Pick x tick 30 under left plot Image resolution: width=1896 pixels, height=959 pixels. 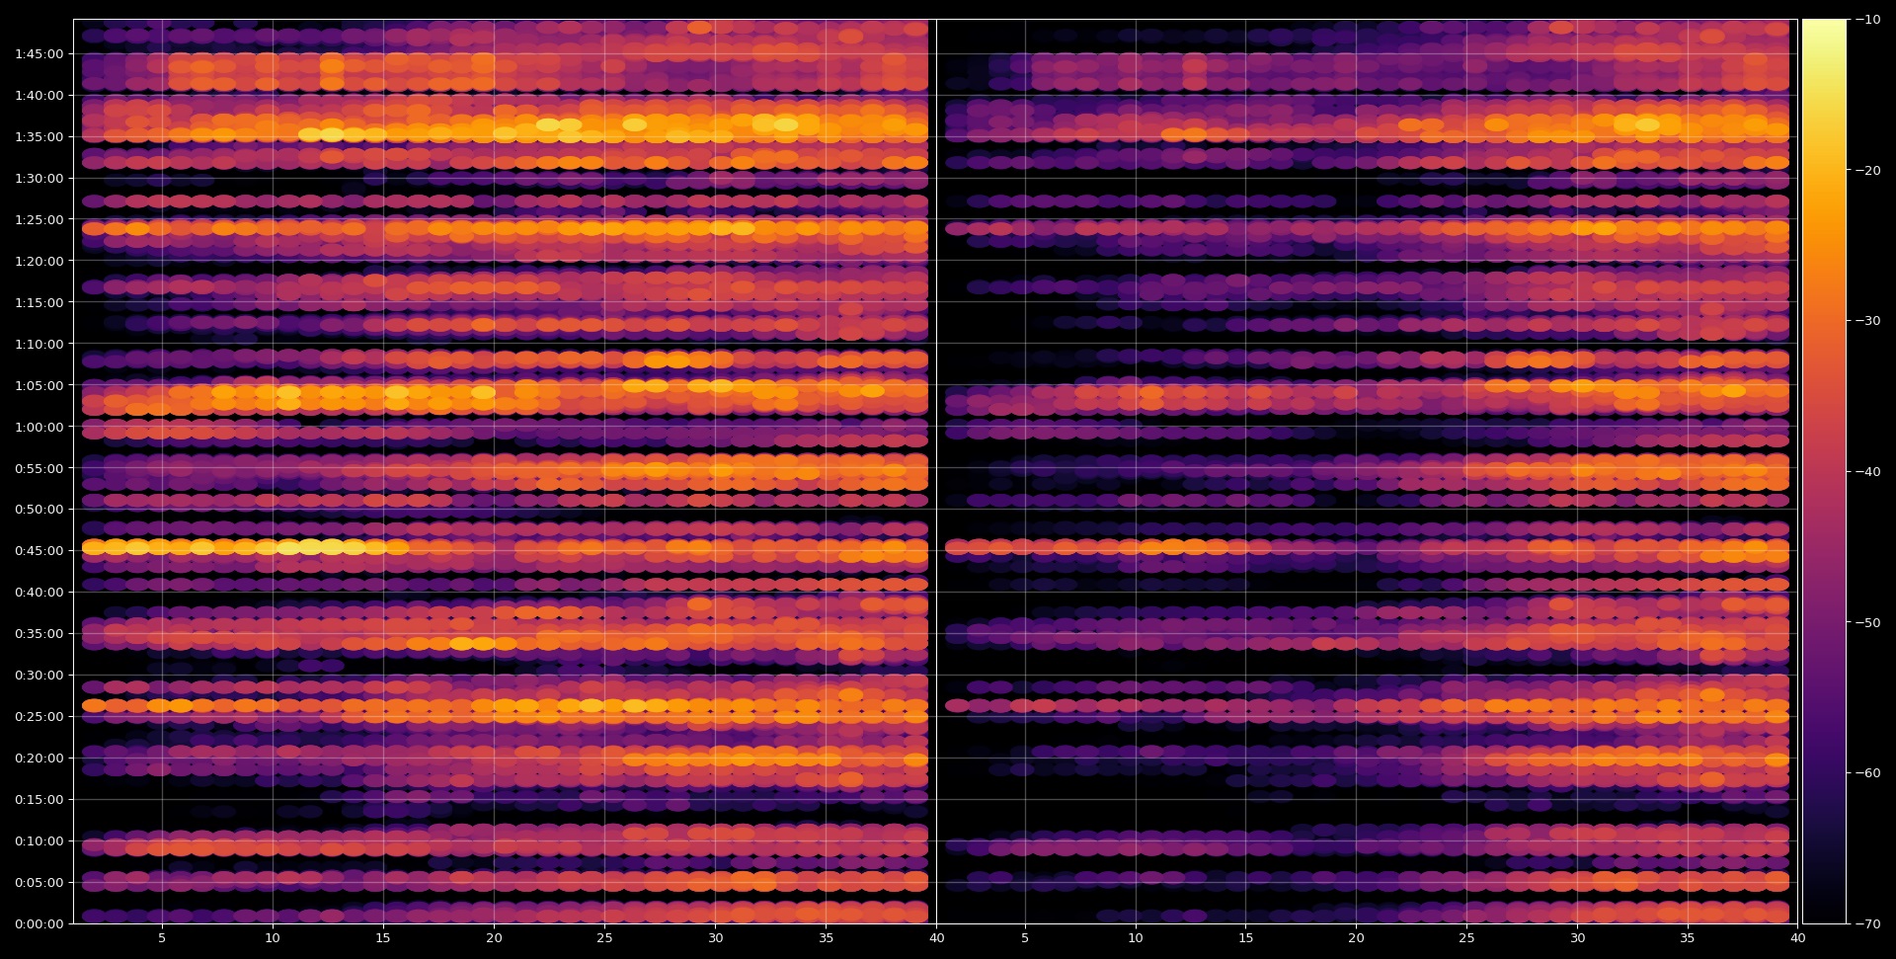(715, 938)
